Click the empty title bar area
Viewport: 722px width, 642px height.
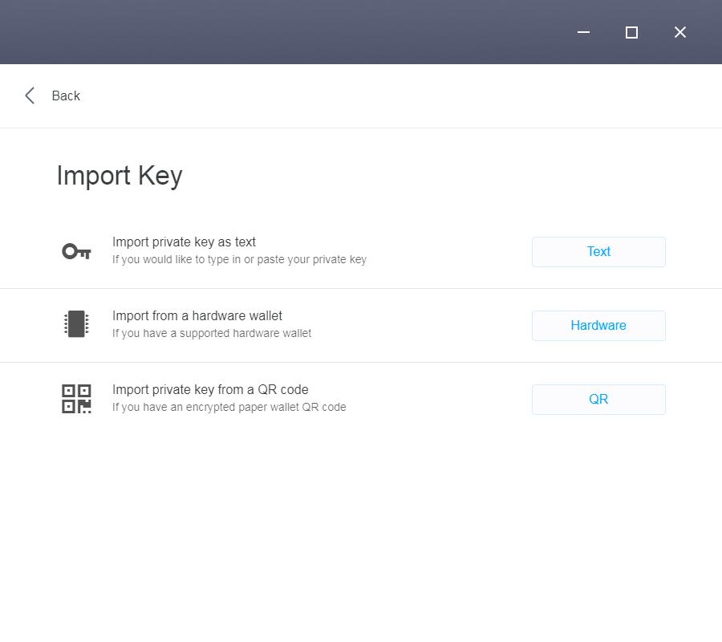click(281, 32)
